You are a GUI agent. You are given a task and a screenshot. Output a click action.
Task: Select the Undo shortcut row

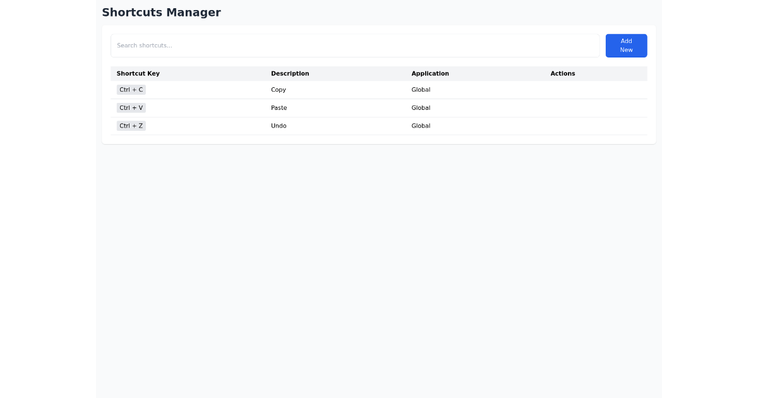click(x=379, y=125)
